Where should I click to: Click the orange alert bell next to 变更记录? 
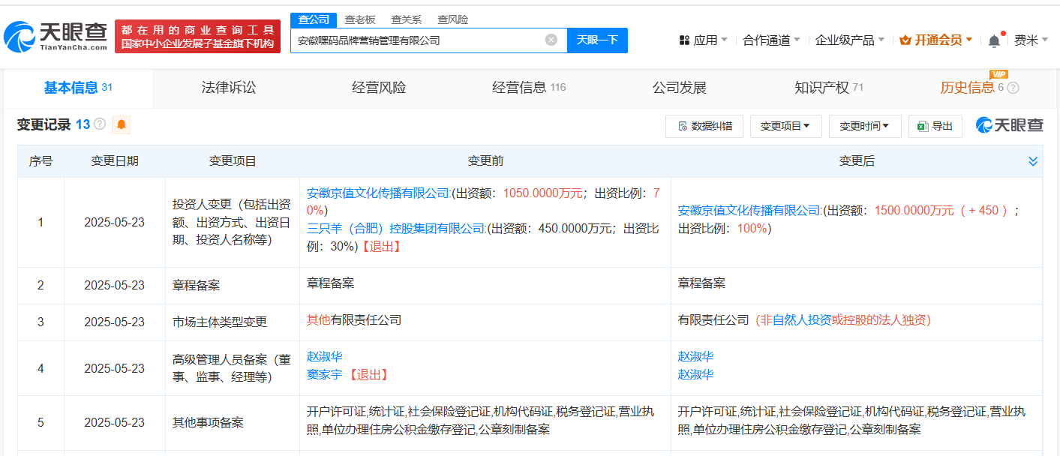[121, 125]
